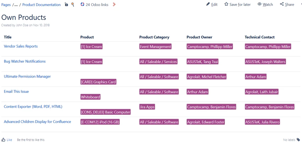
Task: Click the Agrolait, Michel Fletcher tag
Action: click(x=206, y=77)
